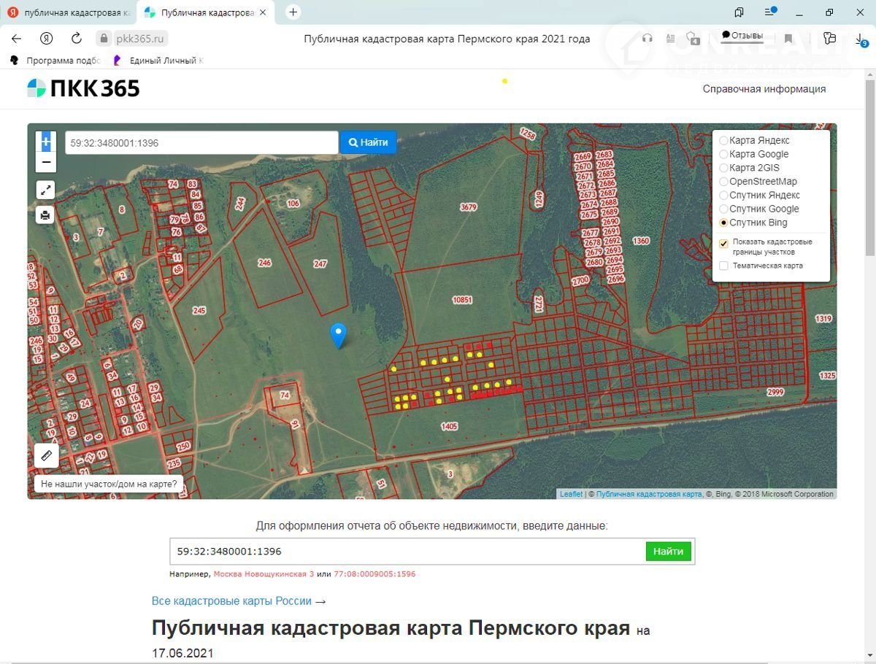Click the map print icon
The width and height of the screenshot is (876, 664).
[46, 215]
